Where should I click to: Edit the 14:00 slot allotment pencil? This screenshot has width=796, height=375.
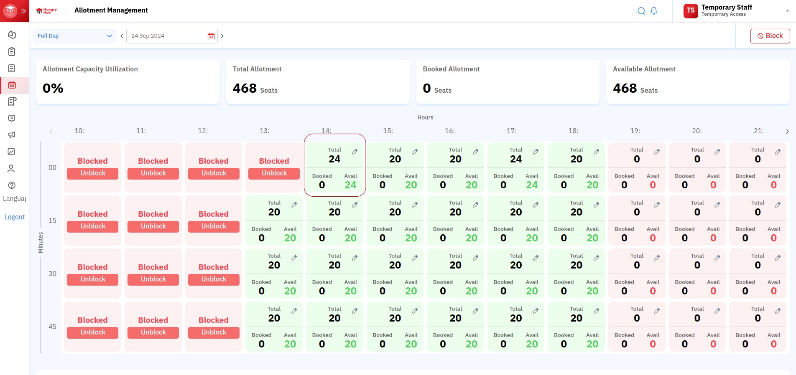point(355,152)
